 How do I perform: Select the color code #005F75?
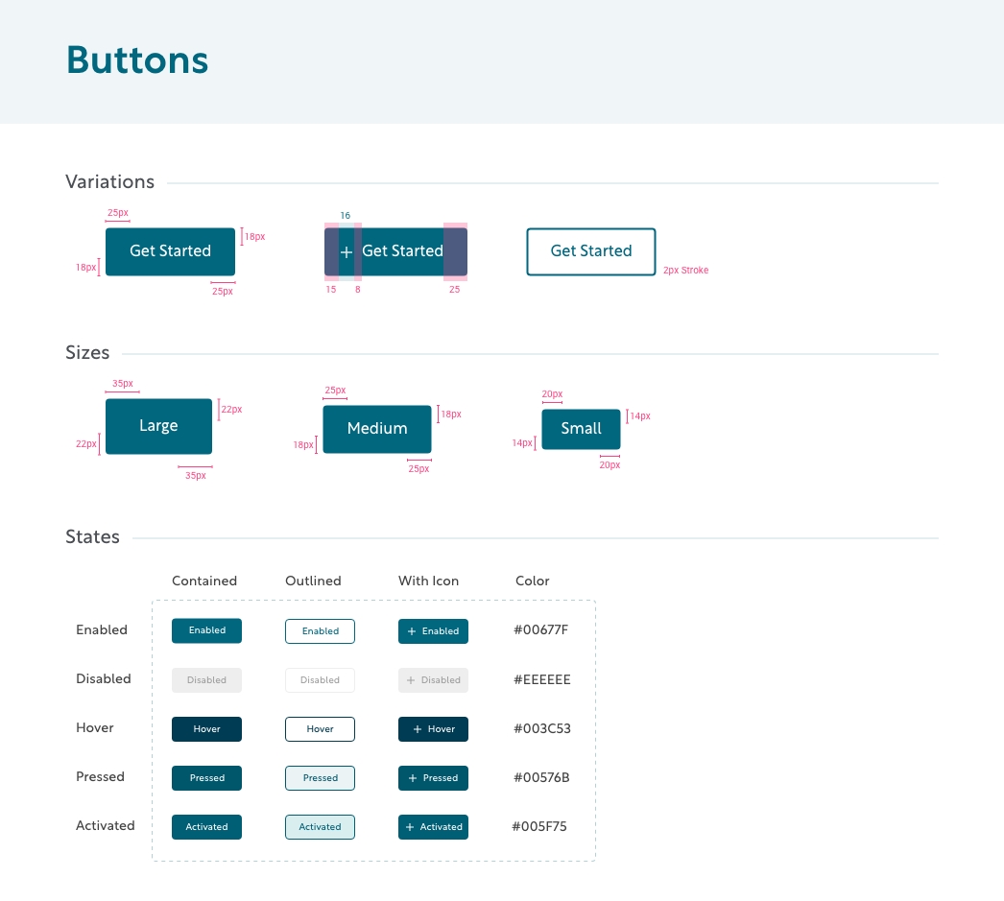[x=539, y=826]
